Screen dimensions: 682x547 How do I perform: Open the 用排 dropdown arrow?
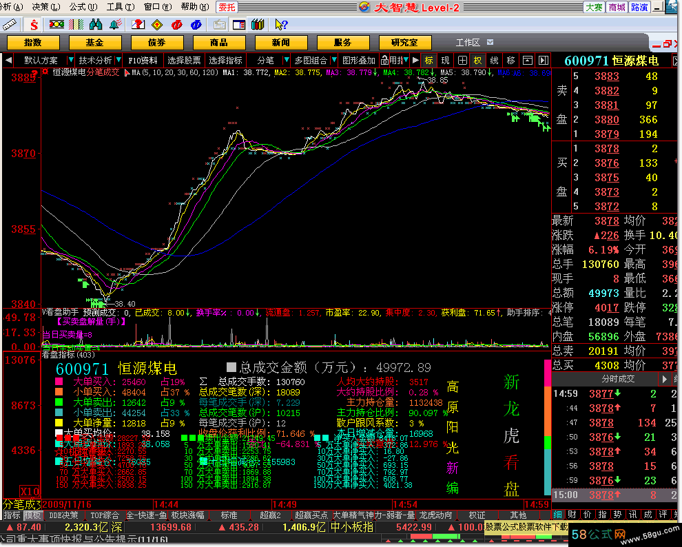click(406, 59)
